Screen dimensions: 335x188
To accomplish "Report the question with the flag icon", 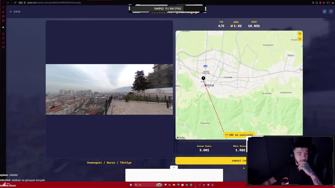I will [331, 11].
